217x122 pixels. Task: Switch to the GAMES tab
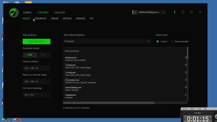(x=27, y=13)
